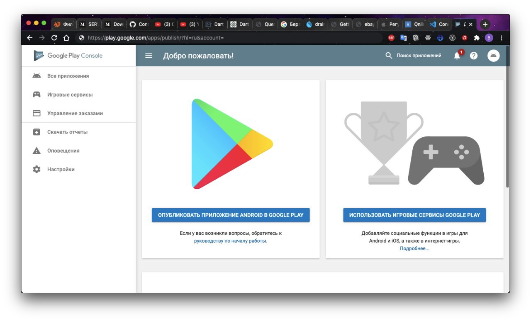
Task: Switch to the Pery Apple tab
Action: click(390, 24)
